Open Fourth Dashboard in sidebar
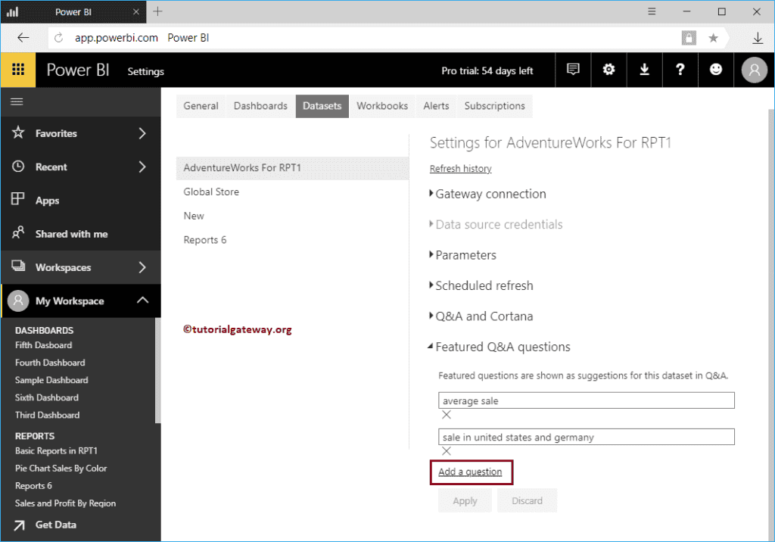 (x=50, y=363)
